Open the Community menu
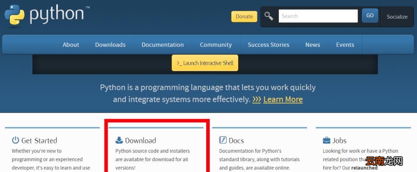 (x=216, y=45)
